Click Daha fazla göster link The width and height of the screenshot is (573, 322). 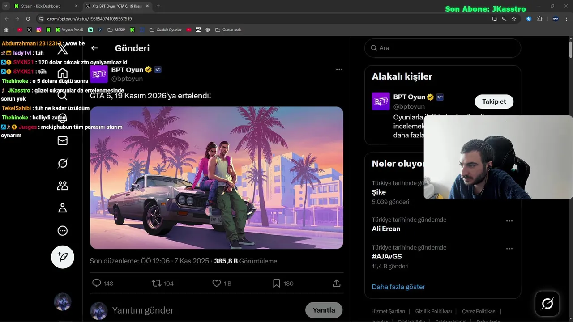point(398,287)
